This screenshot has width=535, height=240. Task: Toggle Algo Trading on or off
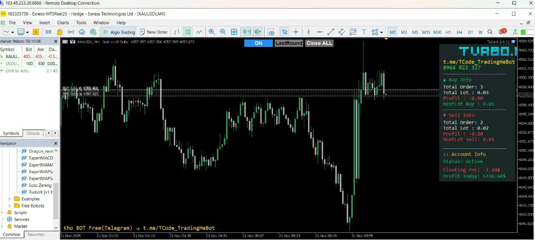click(119, 32)
